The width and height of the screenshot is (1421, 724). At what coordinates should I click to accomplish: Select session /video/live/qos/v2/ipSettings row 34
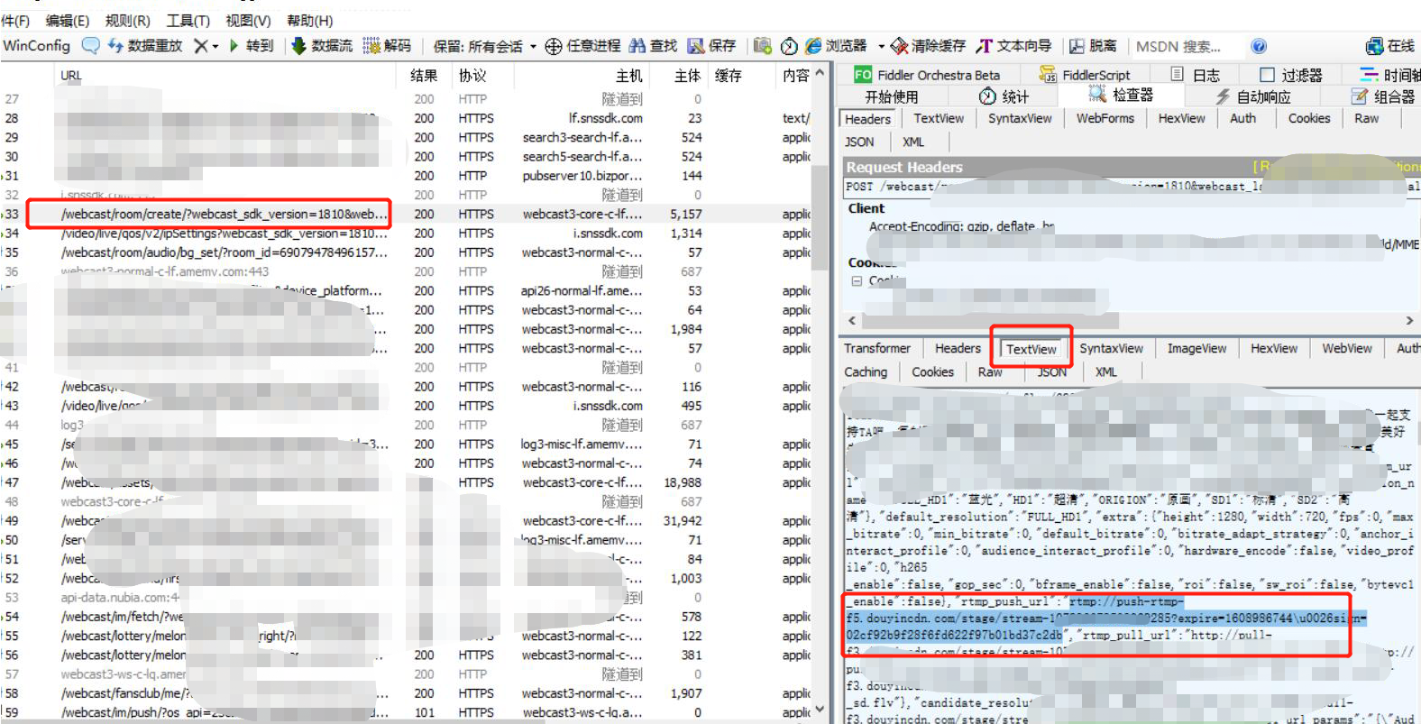click(x=406, y=233)
